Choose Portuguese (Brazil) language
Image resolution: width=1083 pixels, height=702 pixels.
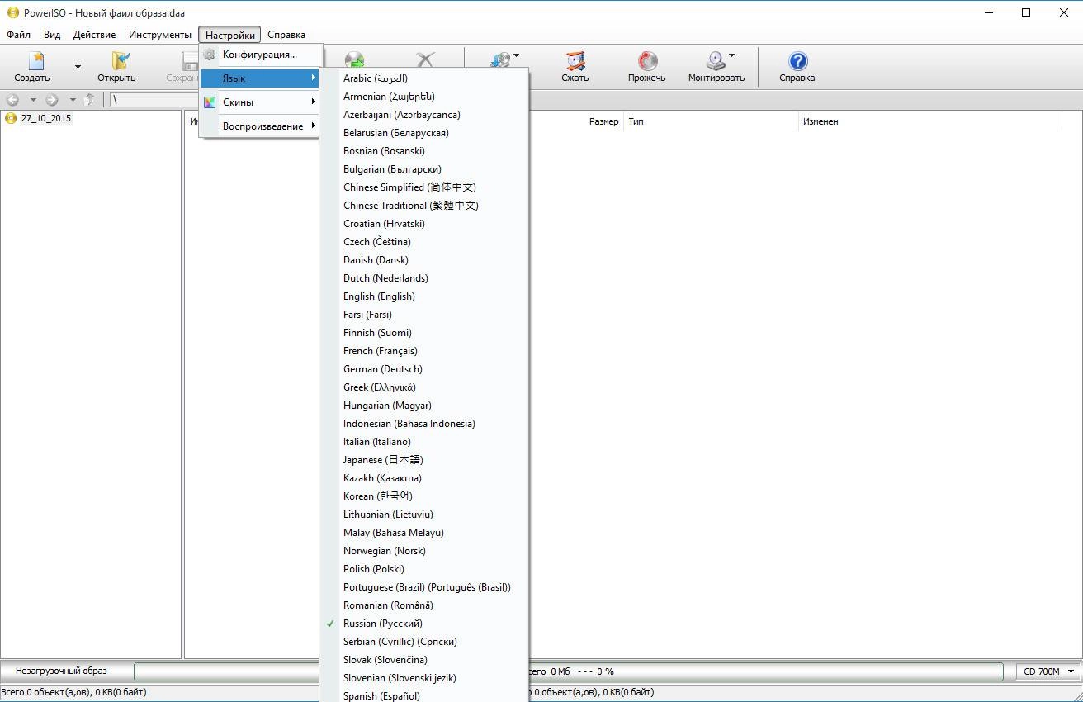coord(423,587)
